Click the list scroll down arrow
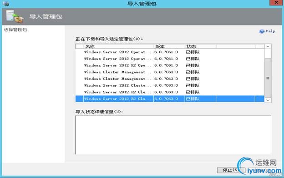284x178 pixels. tap(268, 100)
